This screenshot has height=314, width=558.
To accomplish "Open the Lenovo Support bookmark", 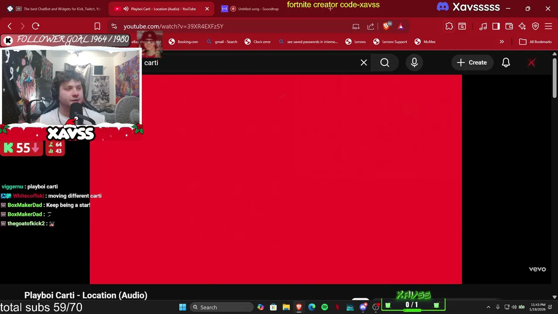I will (x=390, y=42).
